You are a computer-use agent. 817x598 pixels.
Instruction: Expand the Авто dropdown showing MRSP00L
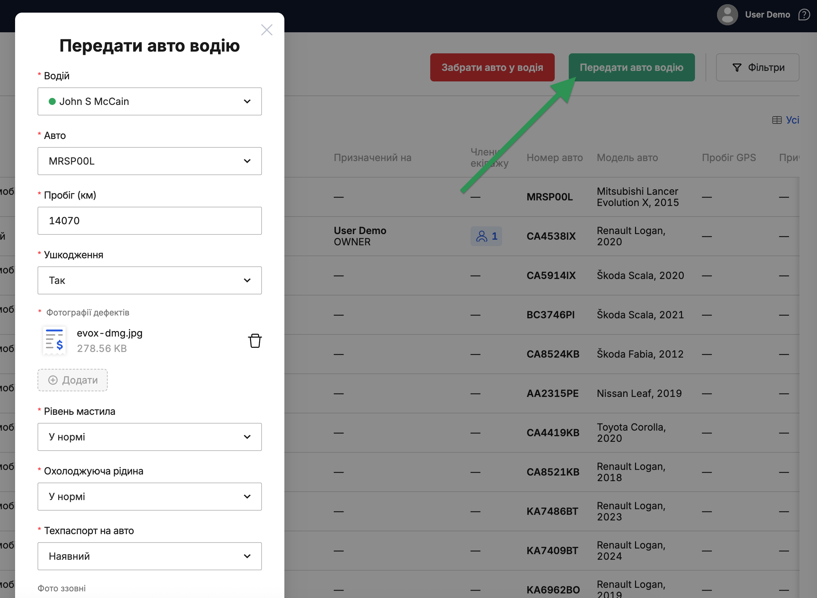[149, 161]
